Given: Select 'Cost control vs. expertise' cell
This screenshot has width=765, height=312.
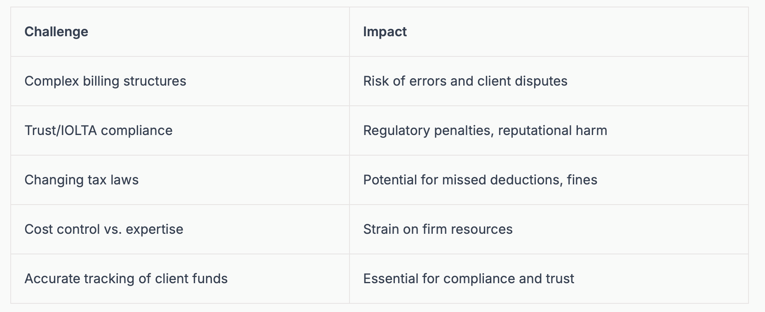Looking at the screenshot, I should [103, 229].
